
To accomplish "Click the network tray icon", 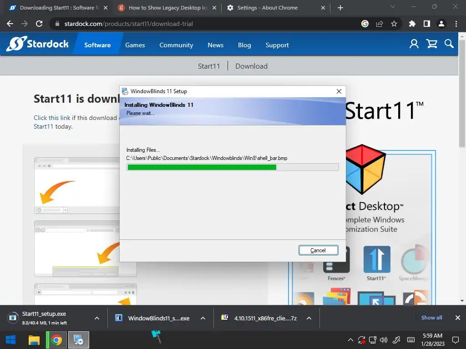I will 372,340.
